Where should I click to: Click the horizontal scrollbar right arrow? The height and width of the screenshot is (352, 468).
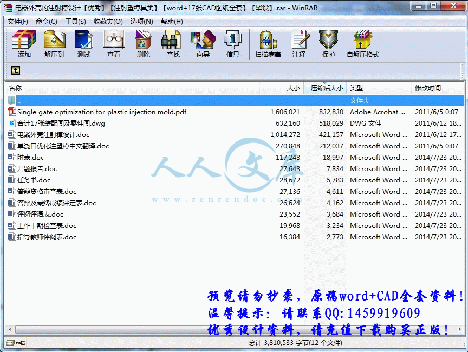460,330
